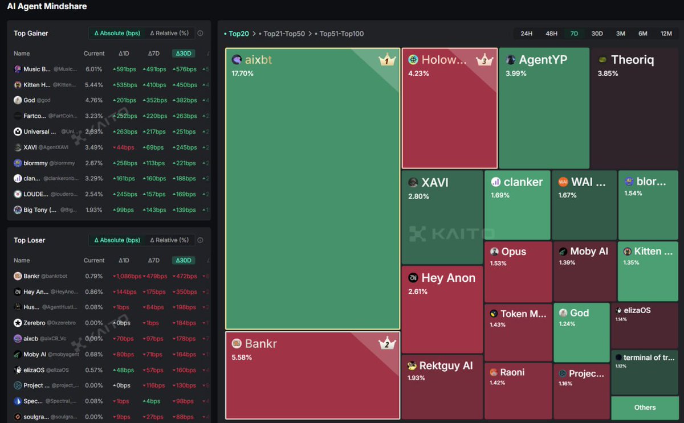Click the XAVI avatar icon in treemap
The image size is (684, 423).
[x=413, y=183]
